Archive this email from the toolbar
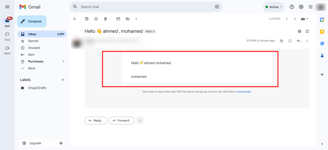Screen dimensions: 328x150 tap(86, 19)
